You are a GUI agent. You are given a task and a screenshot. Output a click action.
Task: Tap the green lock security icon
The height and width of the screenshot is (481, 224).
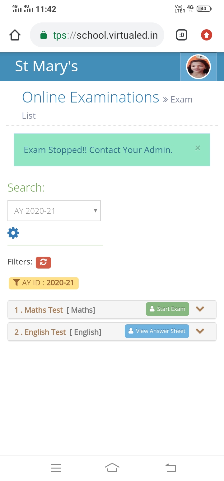(44, 35)
